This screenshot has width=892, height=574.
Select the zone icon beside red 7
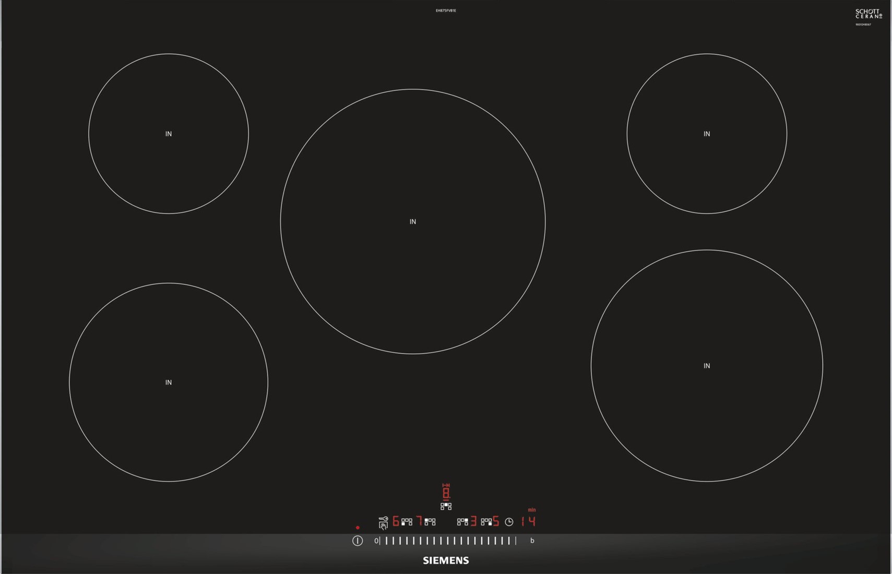click(x=430, y=521)
